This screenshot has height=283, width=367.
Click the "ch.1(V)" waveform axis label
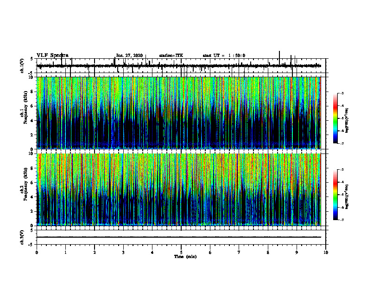tap(22, 66)
